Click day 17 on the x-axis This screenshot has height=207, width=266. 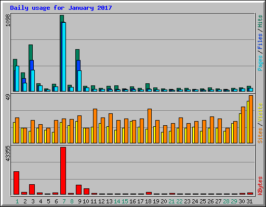140,201
